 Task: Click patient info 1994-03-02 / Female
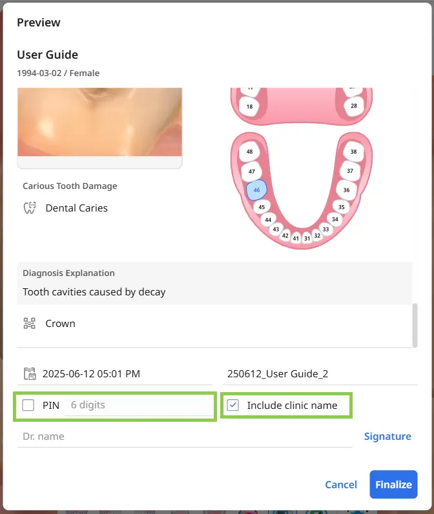(58, 73)
